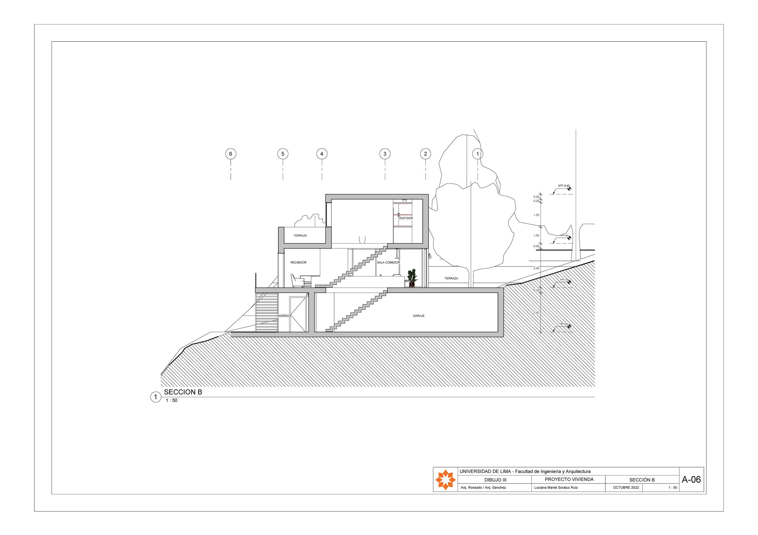Click the INGRESO label by the door
Viewport: 758px width, 535px height.
pos(284,316)
